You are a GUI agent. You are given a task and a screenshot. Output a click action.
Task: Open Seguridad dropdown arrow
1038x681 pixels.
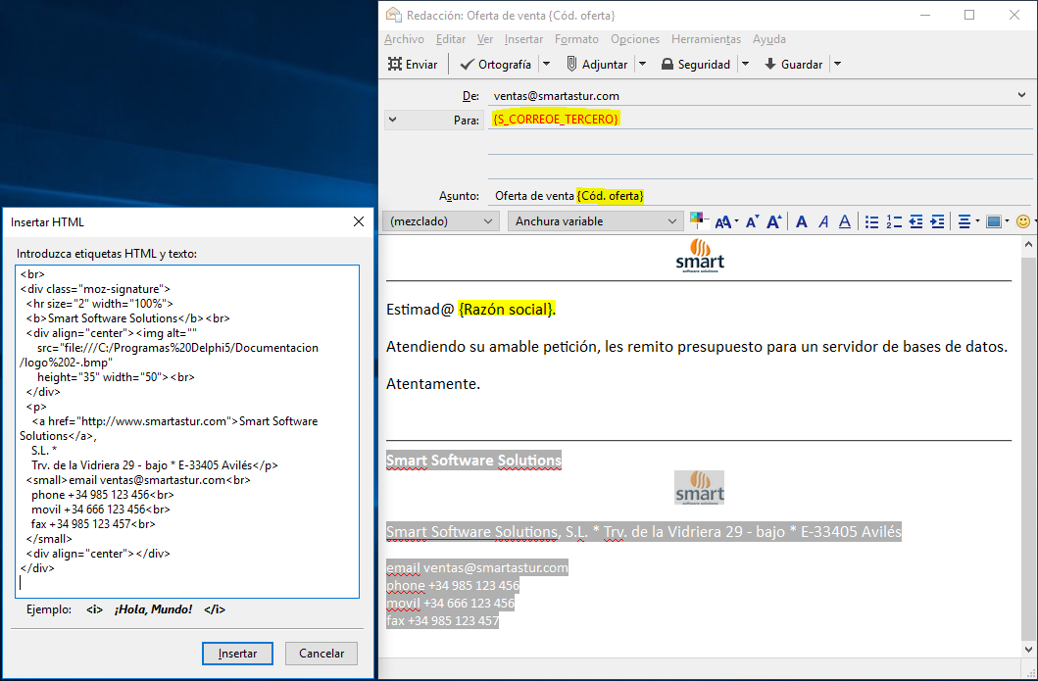[x=745, y=65]
